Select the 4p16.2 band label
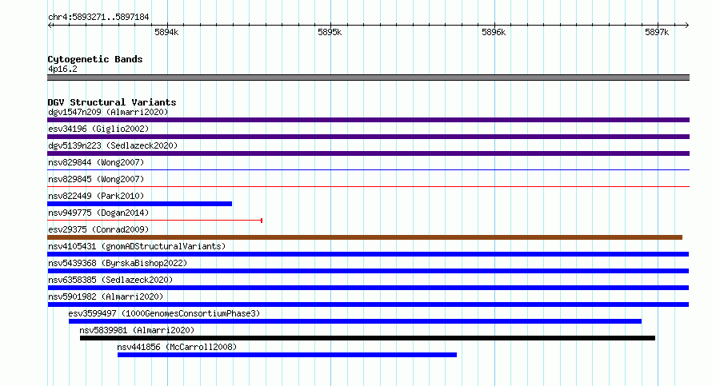Screen dimensions: 712x386 (62, 69)
